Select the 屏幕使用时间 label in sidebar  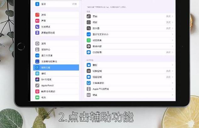48,33
